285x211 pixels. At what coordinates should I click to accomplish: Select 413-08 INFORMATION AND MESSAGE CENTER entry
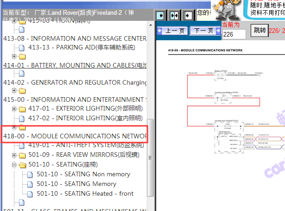point(75,38)
